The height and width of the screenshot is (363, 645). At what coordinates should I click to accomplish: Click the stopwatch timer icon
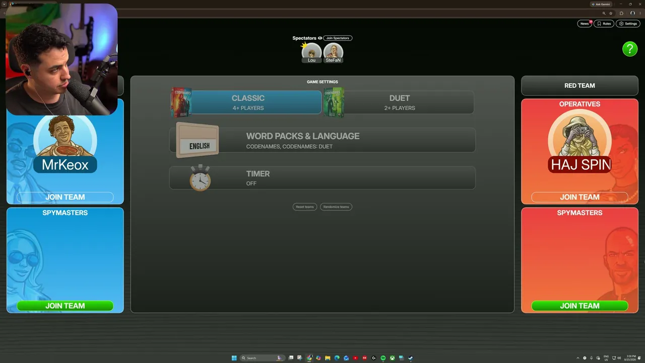pyautogui.click(x=200, y=177)
